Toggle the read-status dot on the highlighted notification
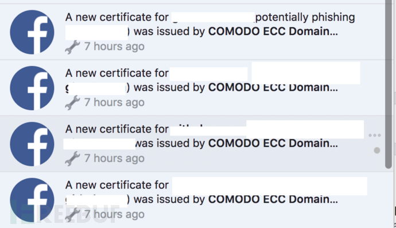Screen dimensions: 396x228 (377, 150)
